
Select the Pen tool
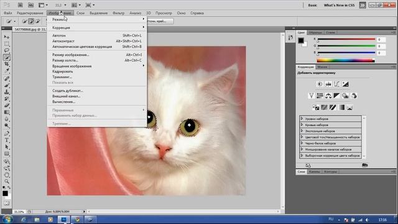7,134
